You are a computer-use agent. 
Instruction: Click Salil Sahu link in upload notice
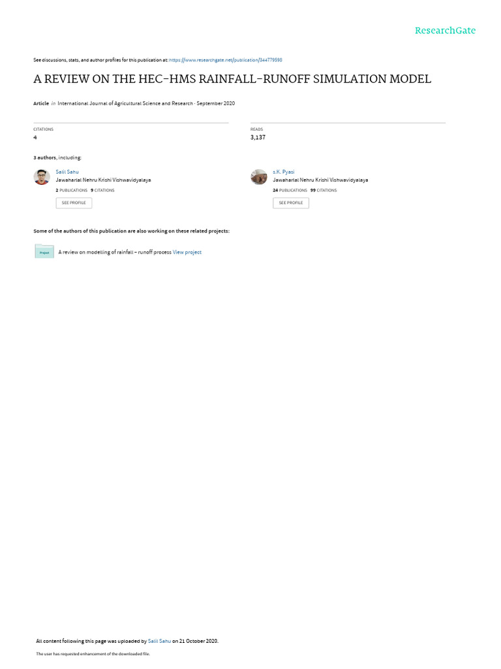coord(159,641)
